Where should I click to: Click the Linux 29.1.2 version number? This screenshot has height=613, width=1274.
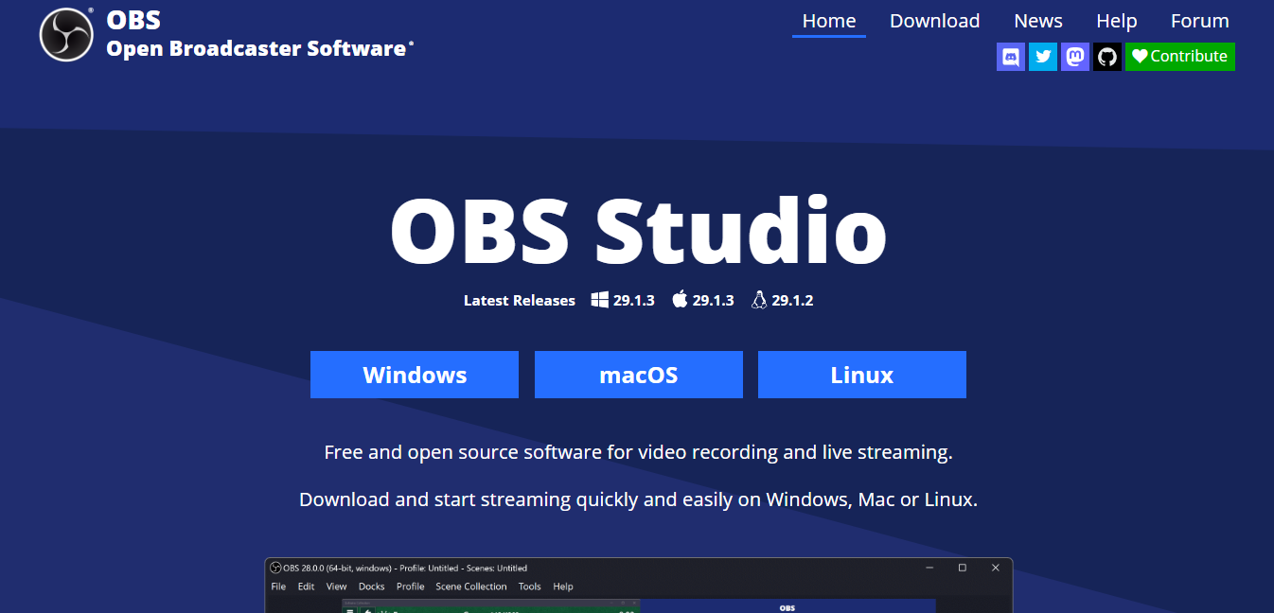pos(792,300)
